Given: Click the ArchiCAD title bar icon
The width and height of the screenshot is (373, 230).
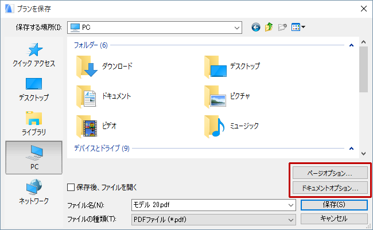Looking at the screenshot, I should pyautogui.click(x=9, y=9).
